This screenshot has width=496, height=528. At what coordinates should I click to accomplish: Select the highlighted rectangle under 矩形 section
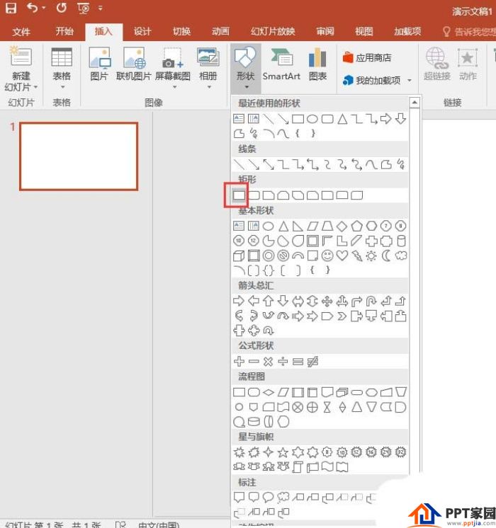[239, 194]
